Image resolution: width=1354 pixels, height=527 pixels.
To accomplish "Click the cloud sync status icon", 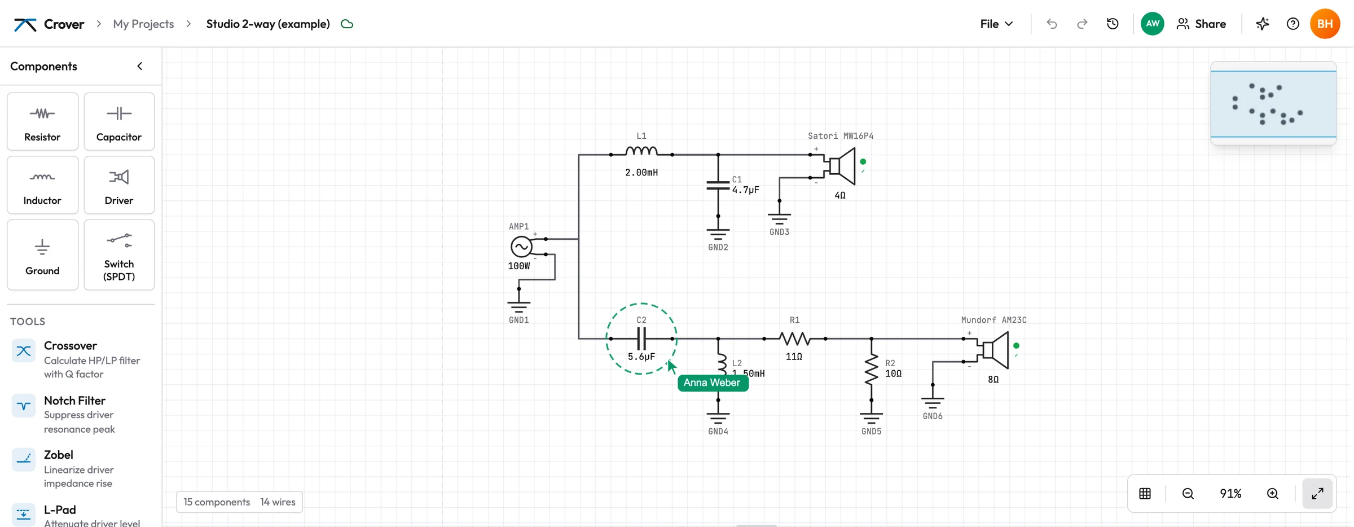I will click(347, 24).
